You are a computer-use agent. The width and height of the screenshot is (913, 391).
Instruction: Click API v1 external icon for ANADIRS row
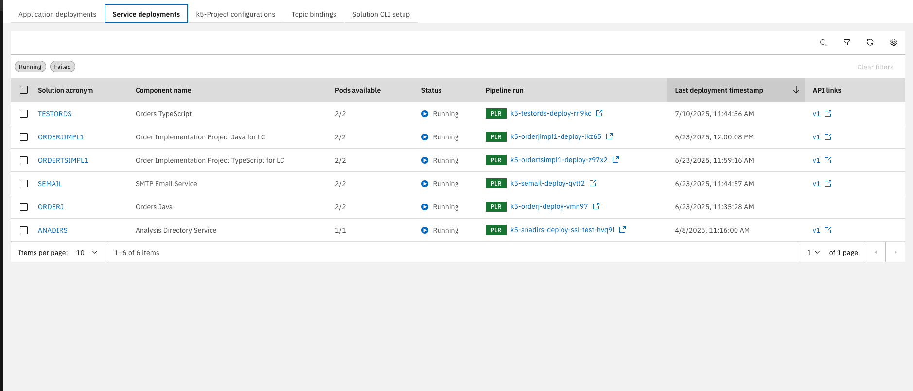[x=828, y=230]
